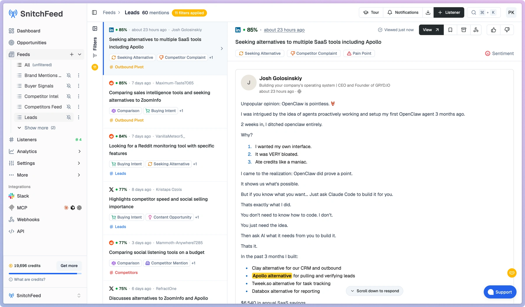Open Slack integration
525x307 pixels.
pos(45,196)
